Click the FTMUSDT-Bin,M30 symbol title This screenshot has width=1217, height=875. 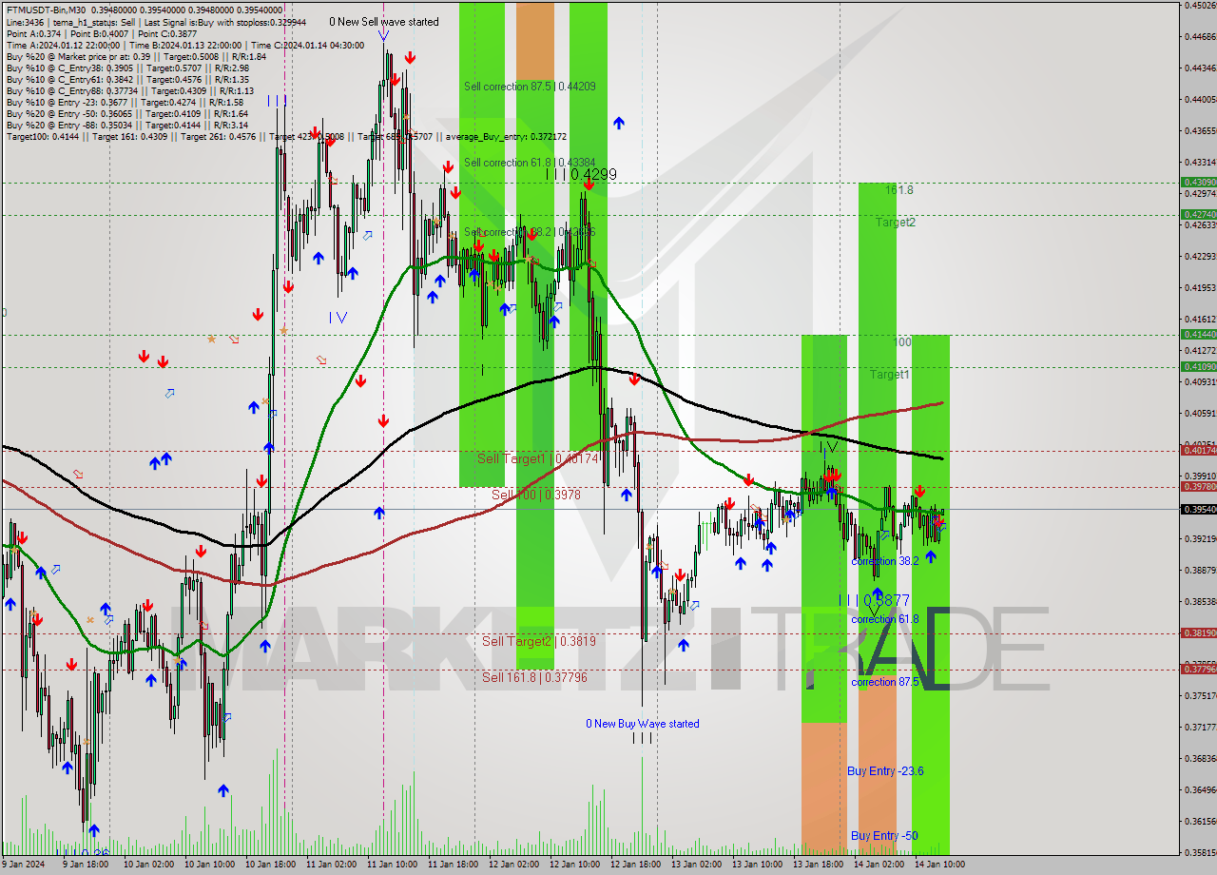[45, 9]
